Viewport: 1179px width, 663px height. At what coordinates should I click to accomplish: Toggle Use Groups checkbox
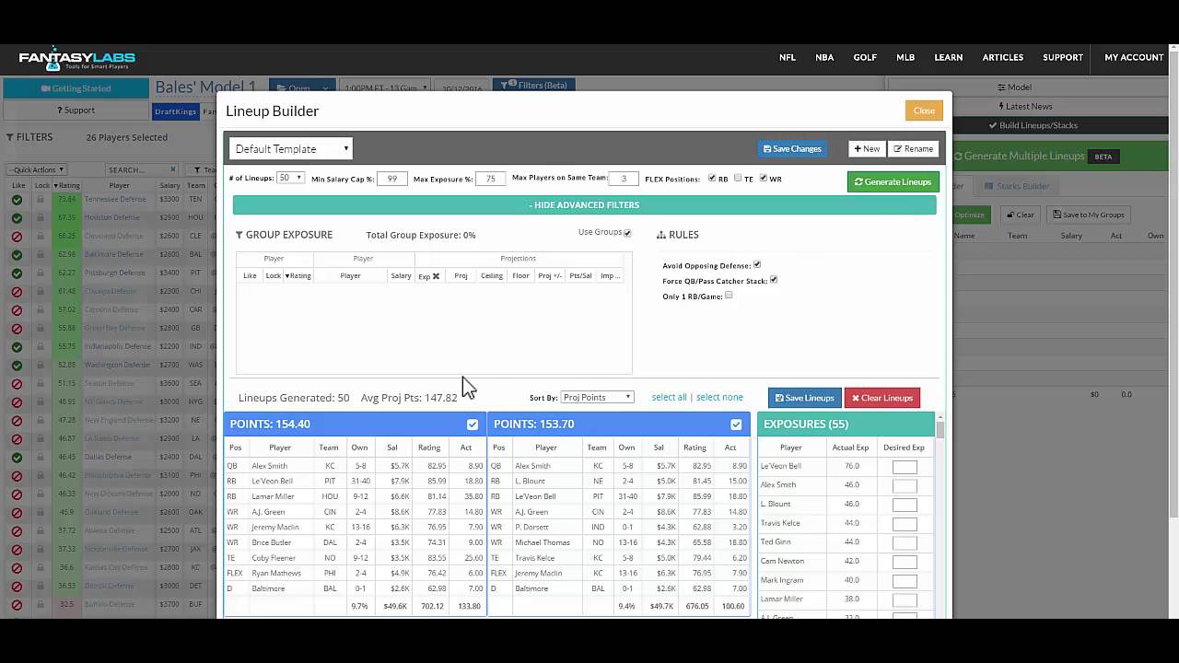pos(627,233)
